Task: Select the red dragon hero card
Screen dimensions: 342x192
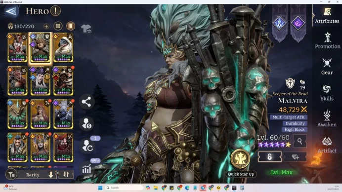Action: [17, 81]
